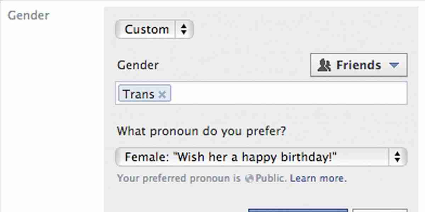The height and width of the screenshot is (212, 425).
Task: Click the stepper arrows beside Custom
Action: pos(184,29)
